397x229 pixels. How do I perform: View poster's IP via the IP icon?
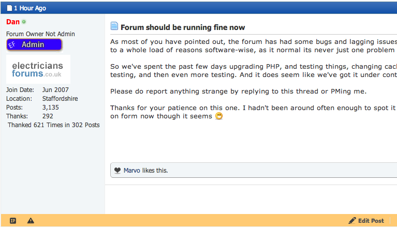click(13, 221)
